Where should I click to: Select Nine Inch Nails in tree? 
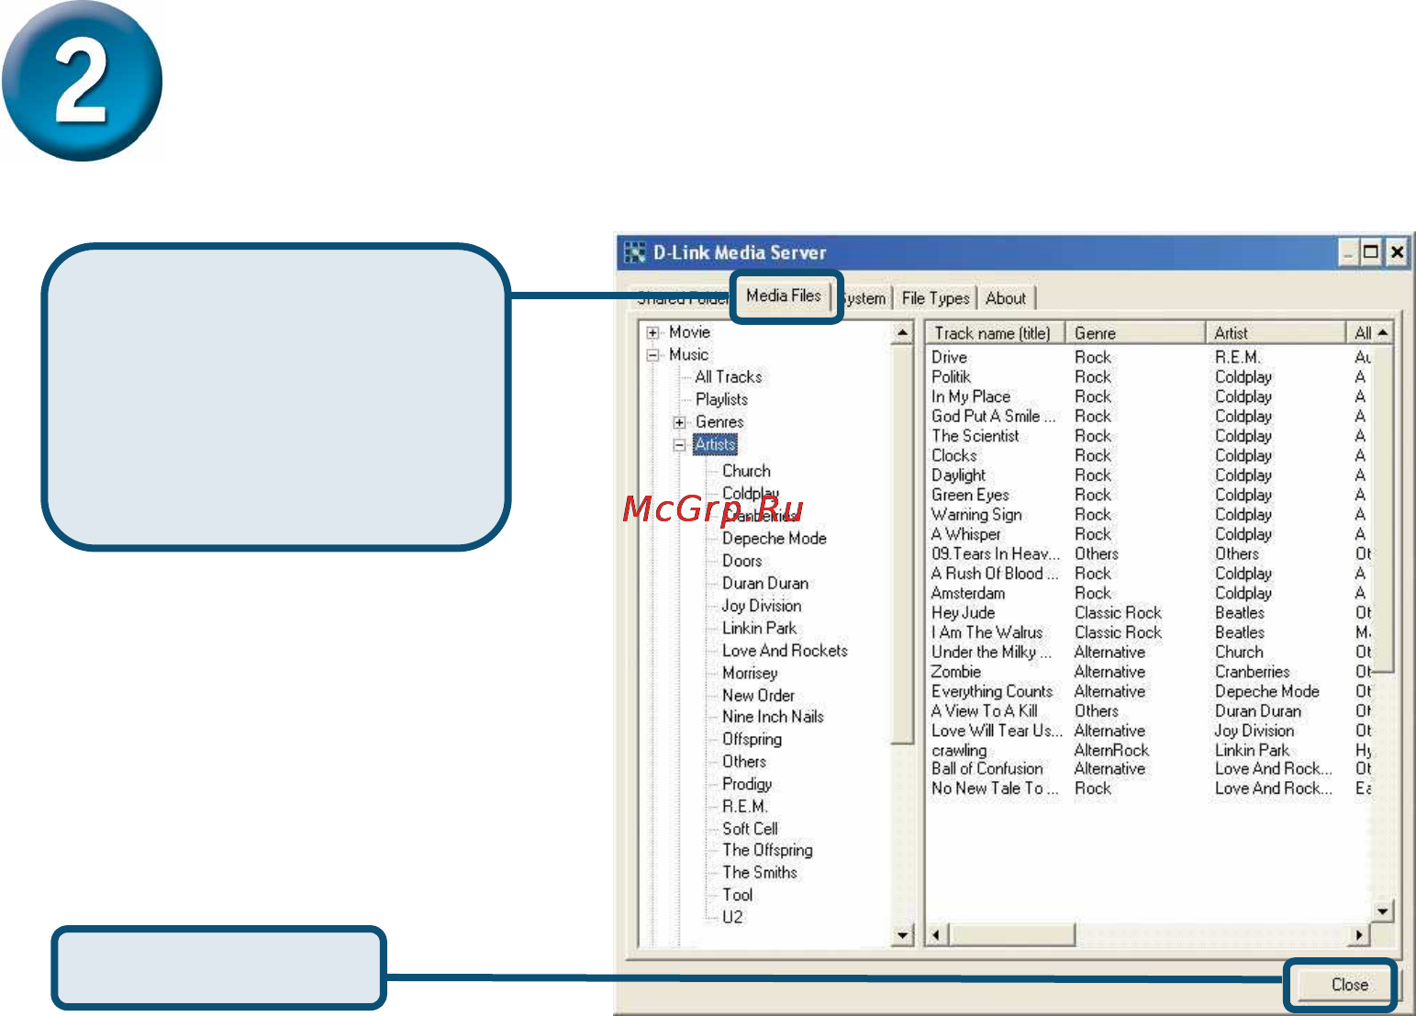773,717
